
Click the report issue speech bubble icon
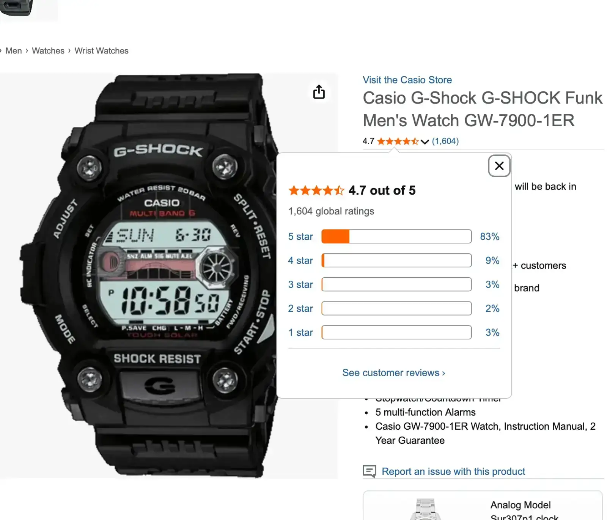pyautogui.click(x=369, y=471)
